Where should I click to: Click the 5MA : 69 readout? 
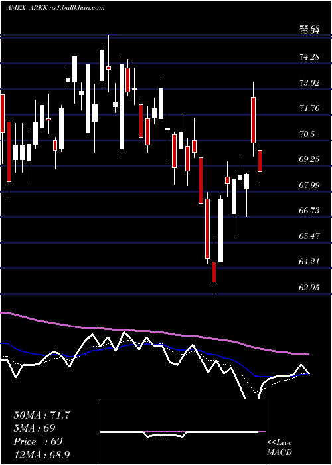[x=35, y=428]
